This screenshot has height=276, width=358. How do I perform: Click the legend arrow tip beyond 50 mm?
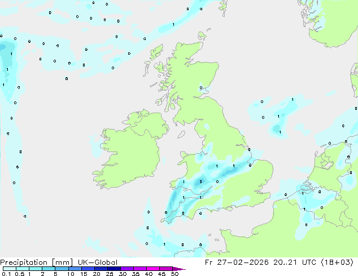(x=179, y=269)
